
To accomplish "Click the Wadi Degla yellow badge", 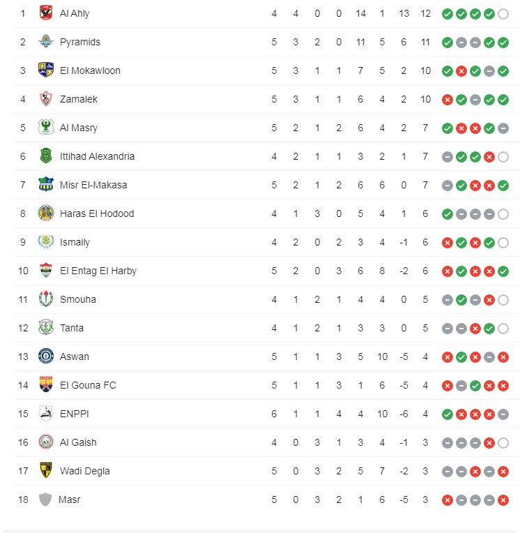I will [46, 471].
